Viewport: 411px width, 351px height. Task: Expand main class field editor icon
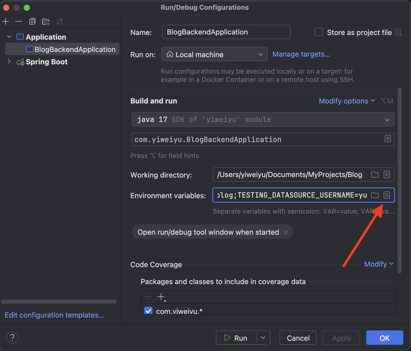(388, 139)
